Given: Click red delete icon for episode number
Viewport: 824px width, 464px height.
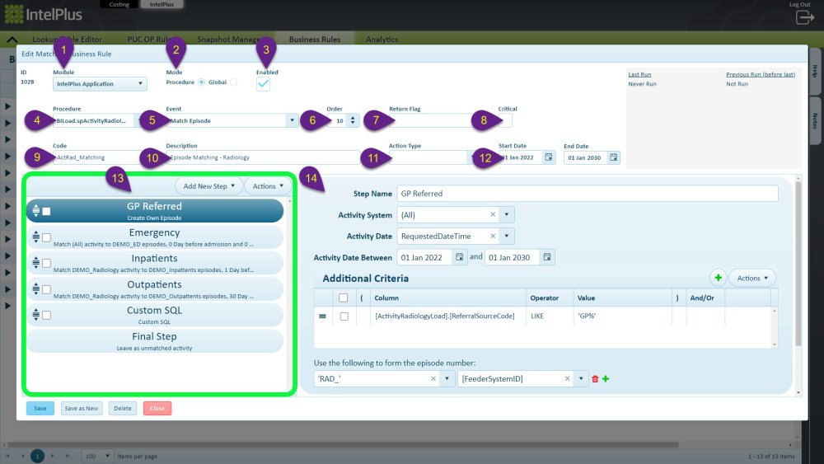Looking at the screenshot, I should click(595, 378).
